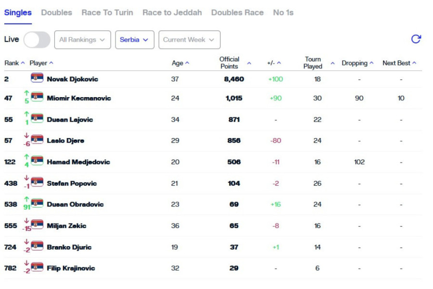
Task: Open Filip Krajinovic's player link
Action: (71, 268)
